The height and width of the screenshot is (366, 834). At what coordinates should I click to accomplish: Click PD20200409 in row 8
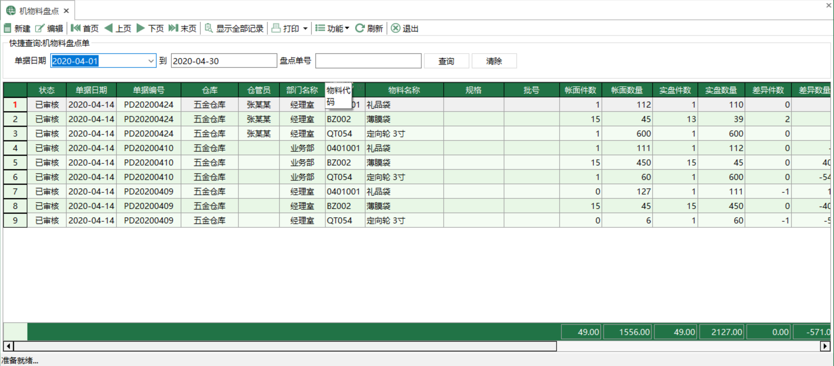tap(149, 206)
